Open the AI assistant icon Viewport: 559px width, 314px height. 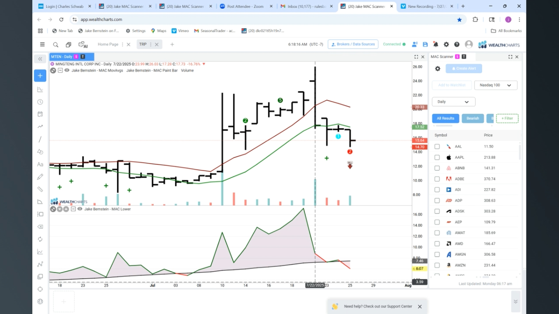[x=83, y=44]
